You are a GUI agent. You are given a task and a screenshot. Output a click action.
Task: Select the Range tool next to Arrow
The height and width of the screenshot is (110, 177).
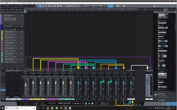point(43,6)
